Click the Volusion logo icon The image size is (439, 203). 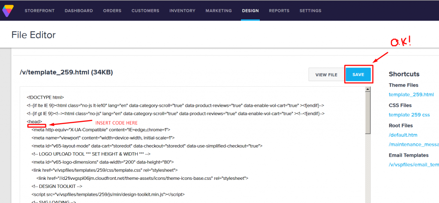(x=8, y=11)
